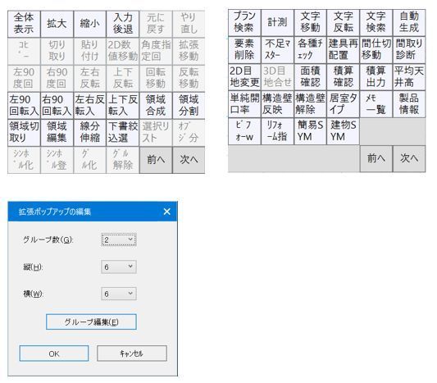Choose 領域分割 in the left popup
The width and height of the screenshot is (437, 383).
coord(189,105)
